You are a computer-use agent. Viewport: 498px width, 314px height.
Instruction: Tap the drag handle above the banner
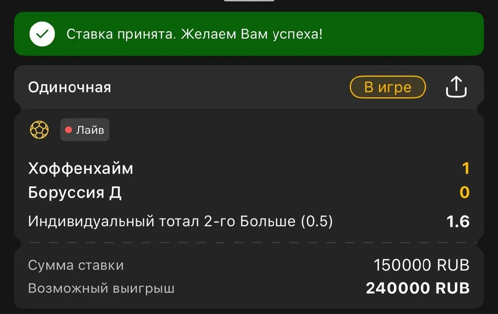pos(249,0)
